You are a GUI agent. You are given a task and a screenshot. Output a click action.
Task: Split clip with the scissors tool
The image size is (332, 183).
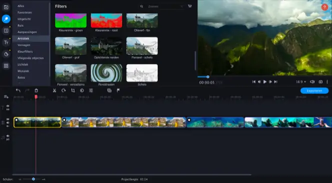pyautogui.click(x=54, y=91)
